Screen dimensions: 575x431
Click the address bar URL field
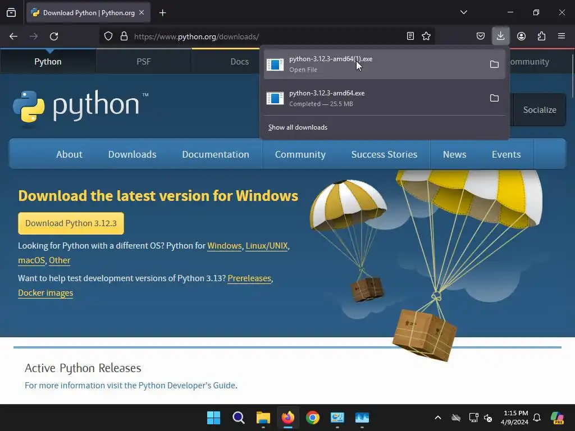(268, 36)
